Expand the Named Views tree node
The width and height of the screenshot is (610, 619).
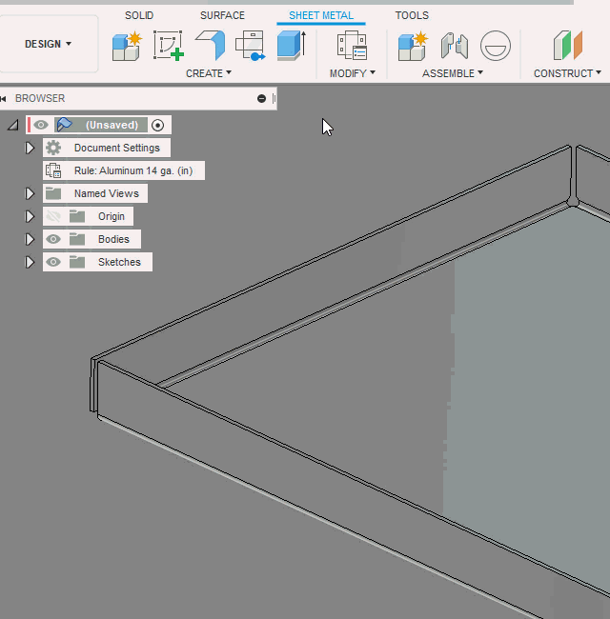[30, 193]
